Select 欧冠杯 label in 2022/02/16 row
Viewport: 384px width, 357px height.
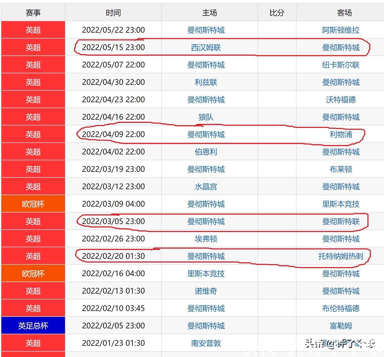coord(33,274)
